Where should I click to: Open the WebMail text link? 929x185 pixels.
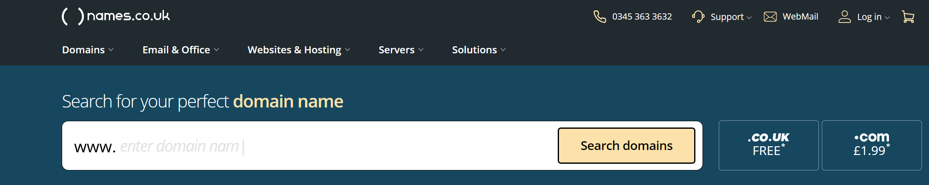pyautogui.click(x=800, y=17)
